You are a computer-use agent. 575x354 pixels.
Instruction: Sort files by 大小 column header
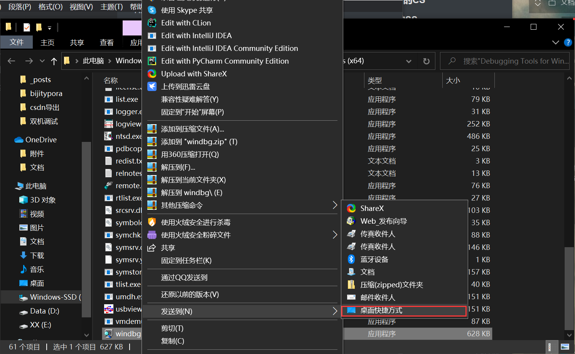pos(468,80)
